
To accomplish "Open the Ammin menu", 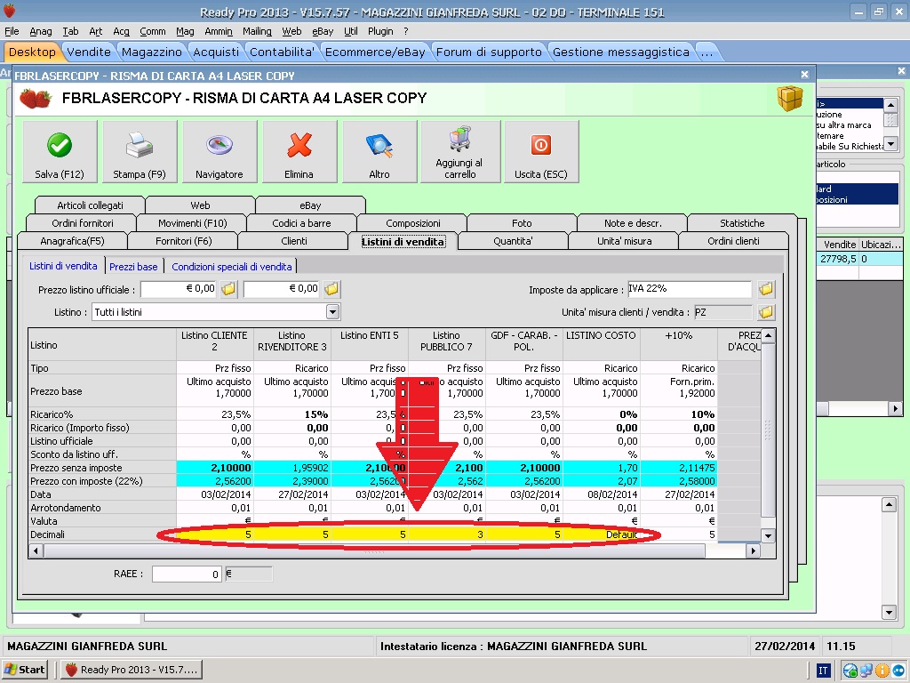I will coord(219,31).
